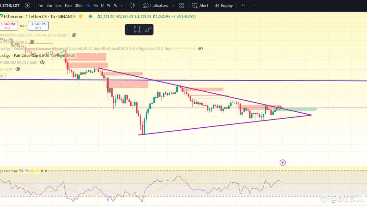The width and height of the screenshot is (367, 206).
Task: Switch to the Weekly timeframe
Action: (108, 5)
